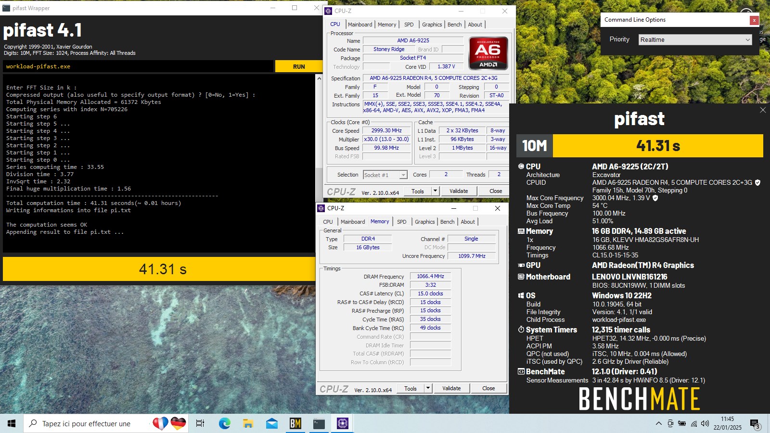Open the Windows Start menu

[12, 423]
